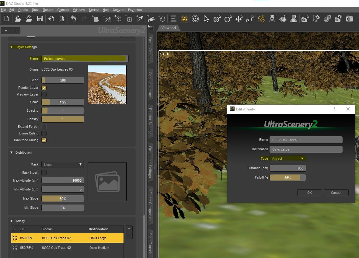Create a new point light

tap(118, 19)
